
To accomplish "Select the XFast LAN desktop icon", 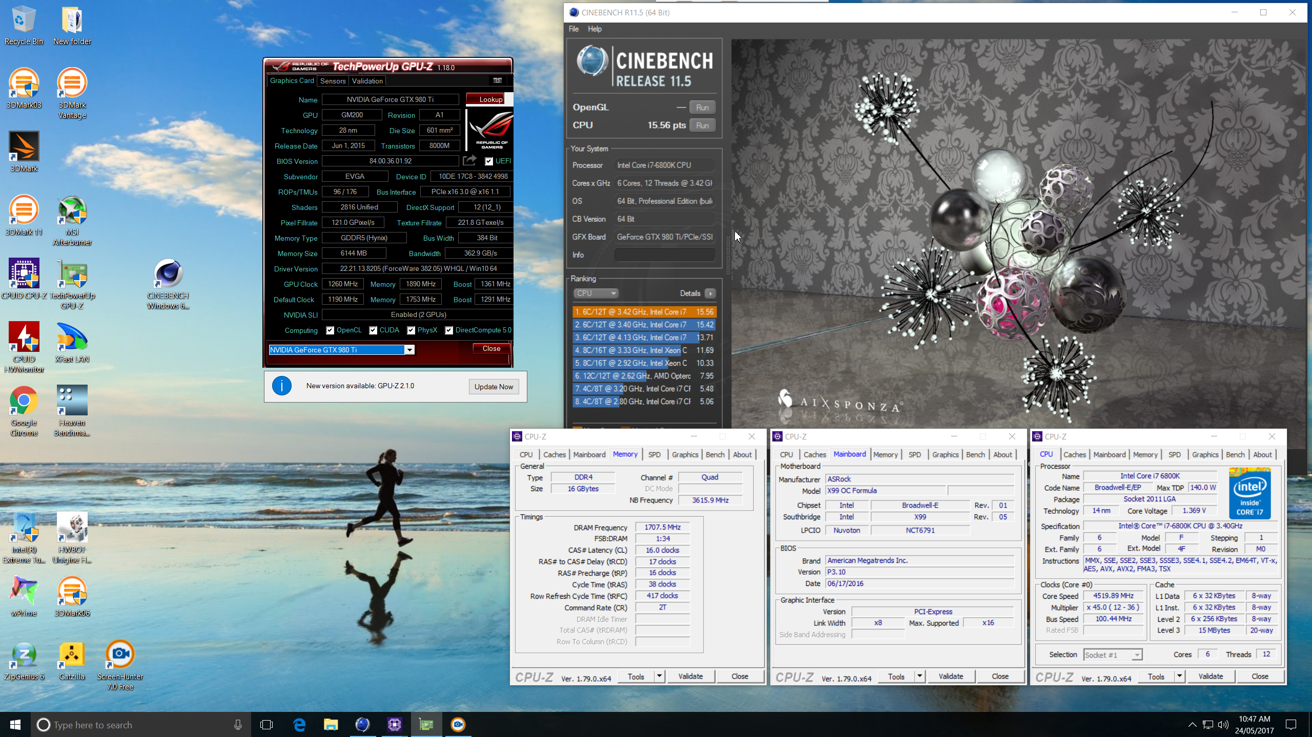I will pyautogui.click(x=72, y=342).
